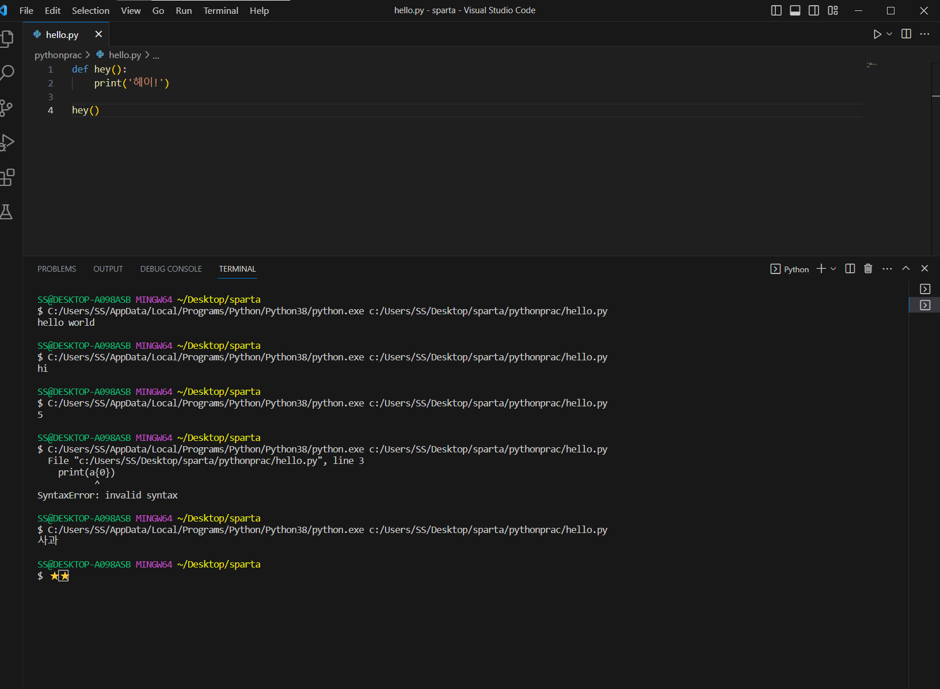Open launch profile dropdown next to plus
This screenshot has width=940, height=689.
[833, 269]
